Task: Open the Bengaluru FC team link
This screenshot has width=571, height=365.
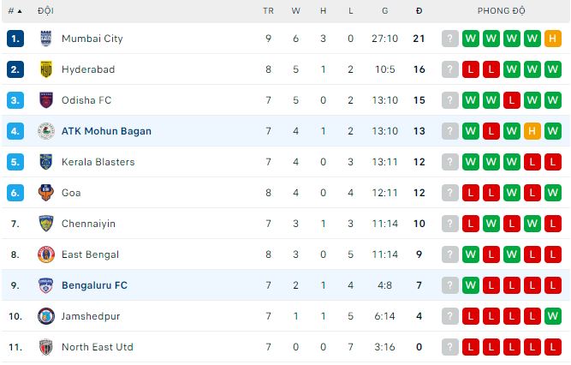Action: coord(94,285)
